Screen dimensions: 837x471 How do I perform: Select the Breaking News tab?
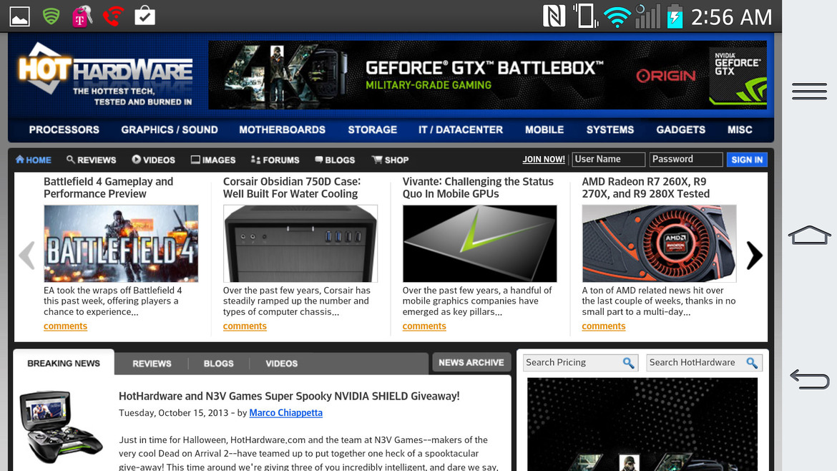(x=64, y=363)
